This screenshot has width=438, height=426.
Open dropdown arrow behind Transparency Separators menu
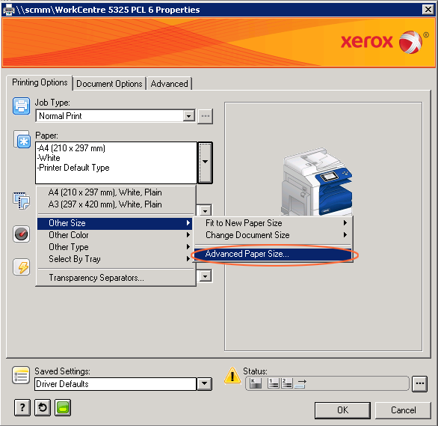point(206,276)
